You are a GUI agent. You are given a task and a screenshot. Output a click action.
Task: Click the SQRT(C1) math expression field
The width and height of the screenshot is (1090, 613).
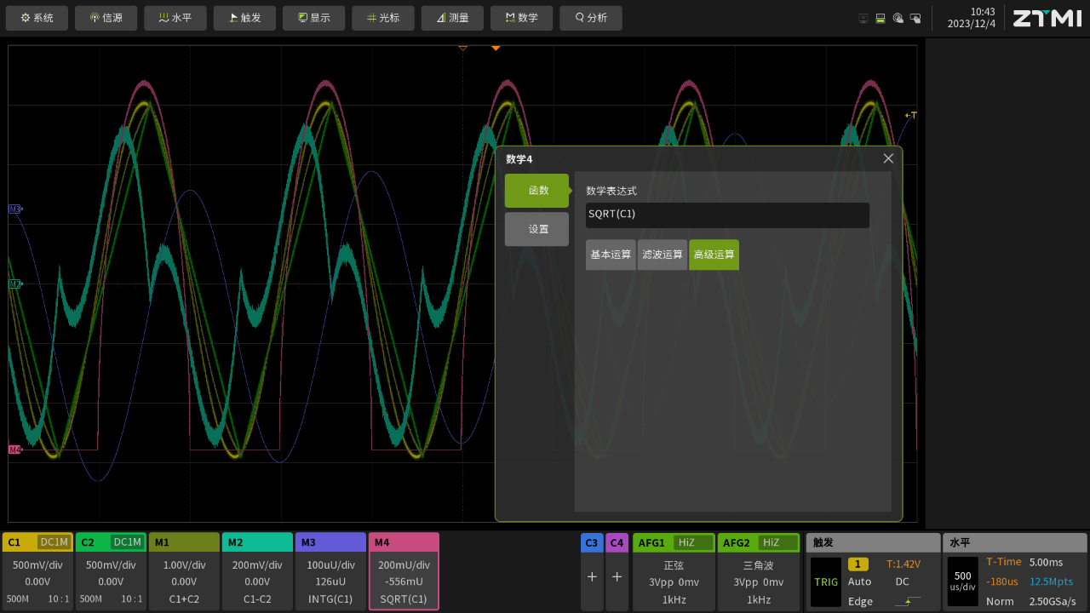[727, 215]
